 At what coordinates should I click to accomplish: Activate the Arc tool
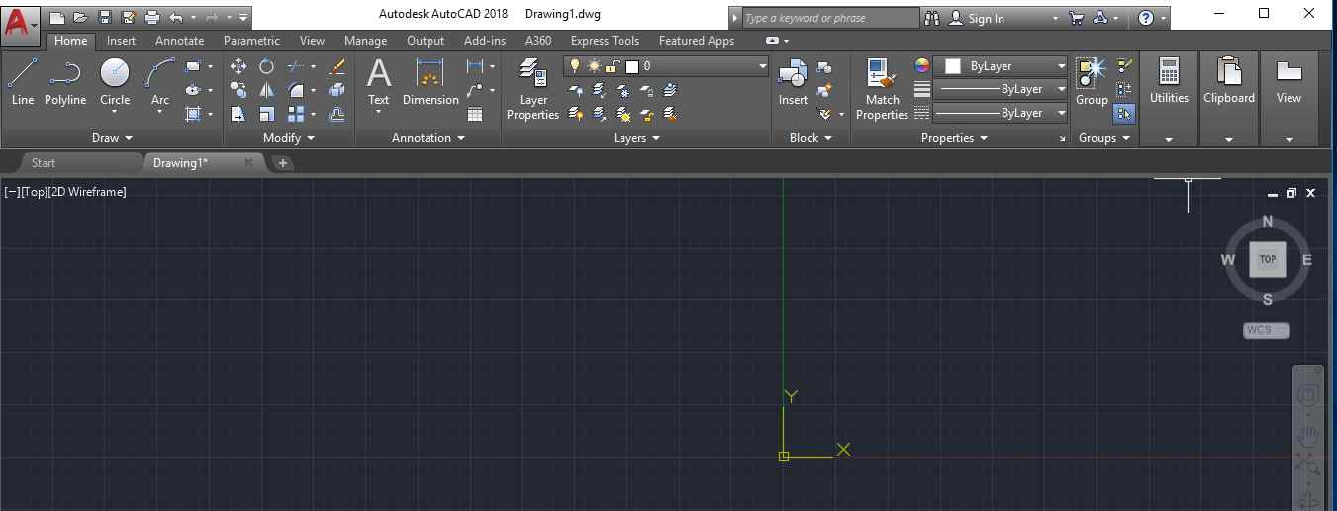pyautogui.click(x=160, y=82)
